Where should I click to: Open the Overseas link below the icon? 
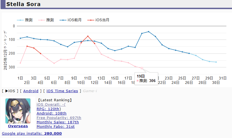click(x=18, y=126)
